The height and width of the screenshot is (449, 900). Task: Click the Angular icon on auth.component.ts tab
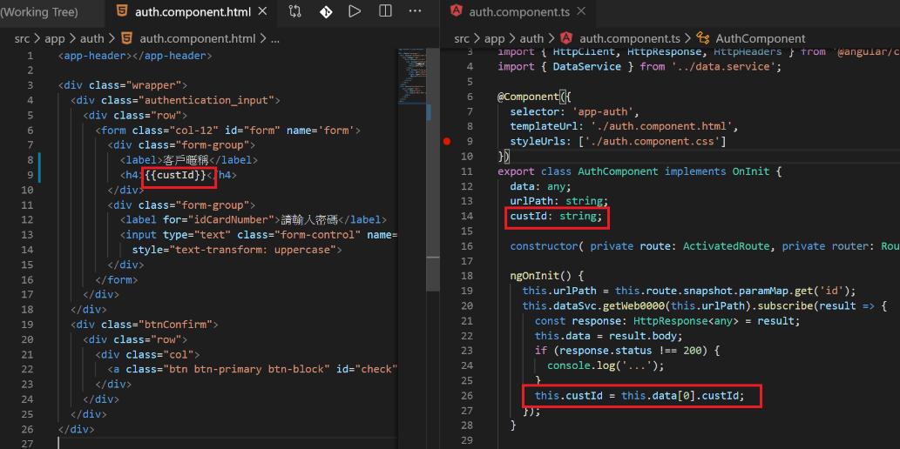457,11
